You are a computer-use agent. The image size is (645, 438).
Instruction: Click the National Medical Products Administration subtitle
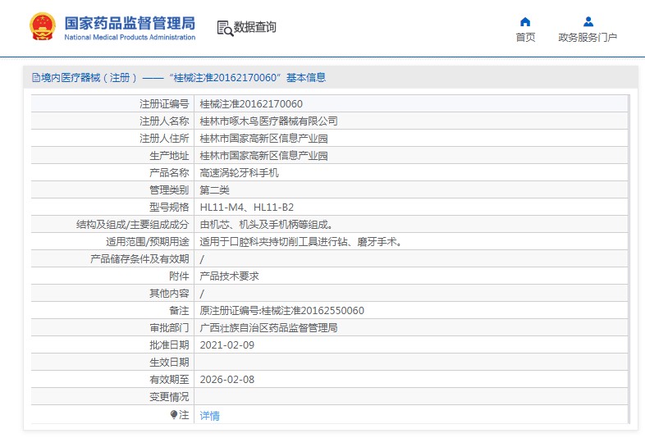(129, 38)
